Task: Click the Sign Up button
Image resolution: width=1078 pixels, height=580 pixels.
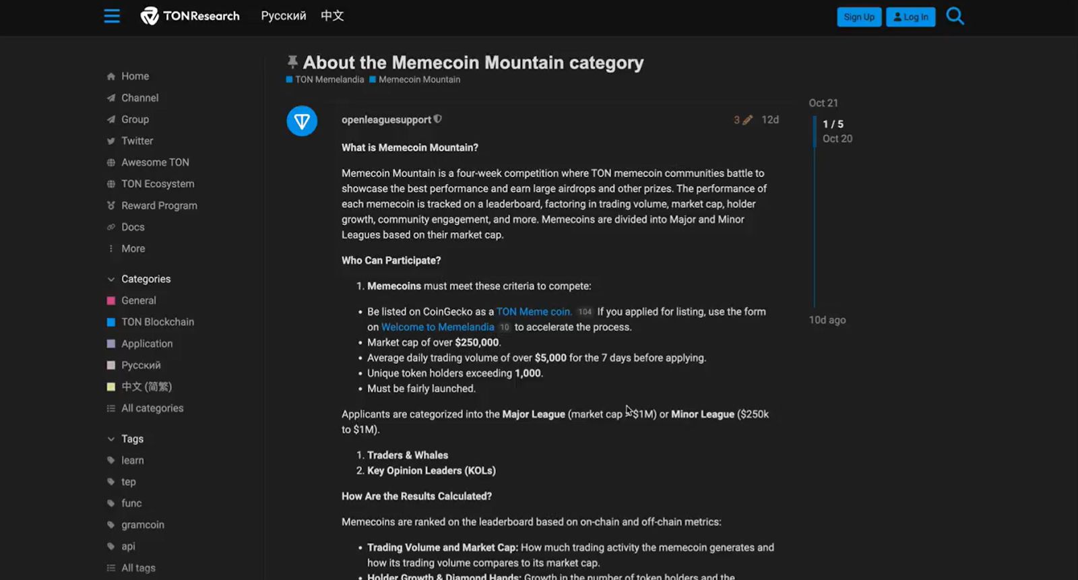Action: [859, 17]
